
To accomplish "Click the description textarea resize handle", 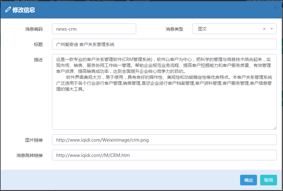I will click(x=275, y=128).
